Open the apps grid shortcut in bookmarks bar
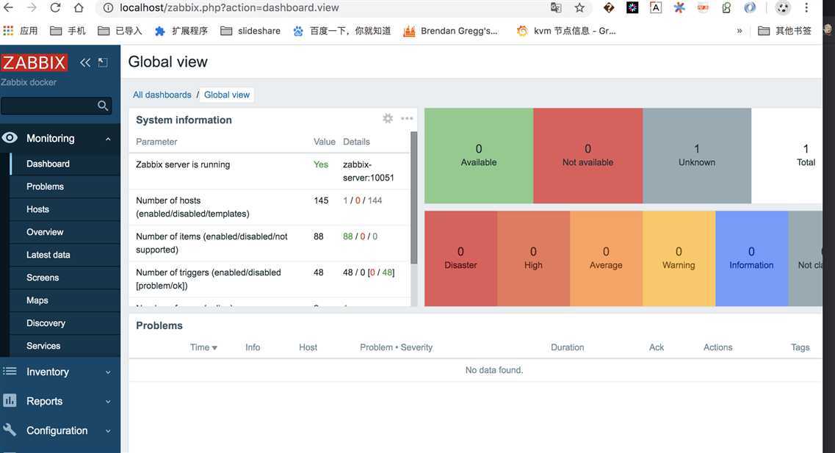The height and width of the screenshot is (453, 835). [8, 31]
